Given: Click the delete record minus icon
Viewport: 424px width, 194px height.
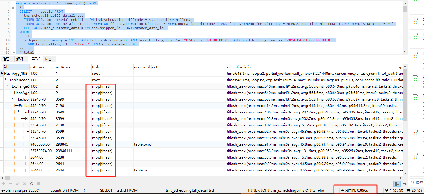Looking at the screenshot, I should pyautogui.click(x=10, y=184).
